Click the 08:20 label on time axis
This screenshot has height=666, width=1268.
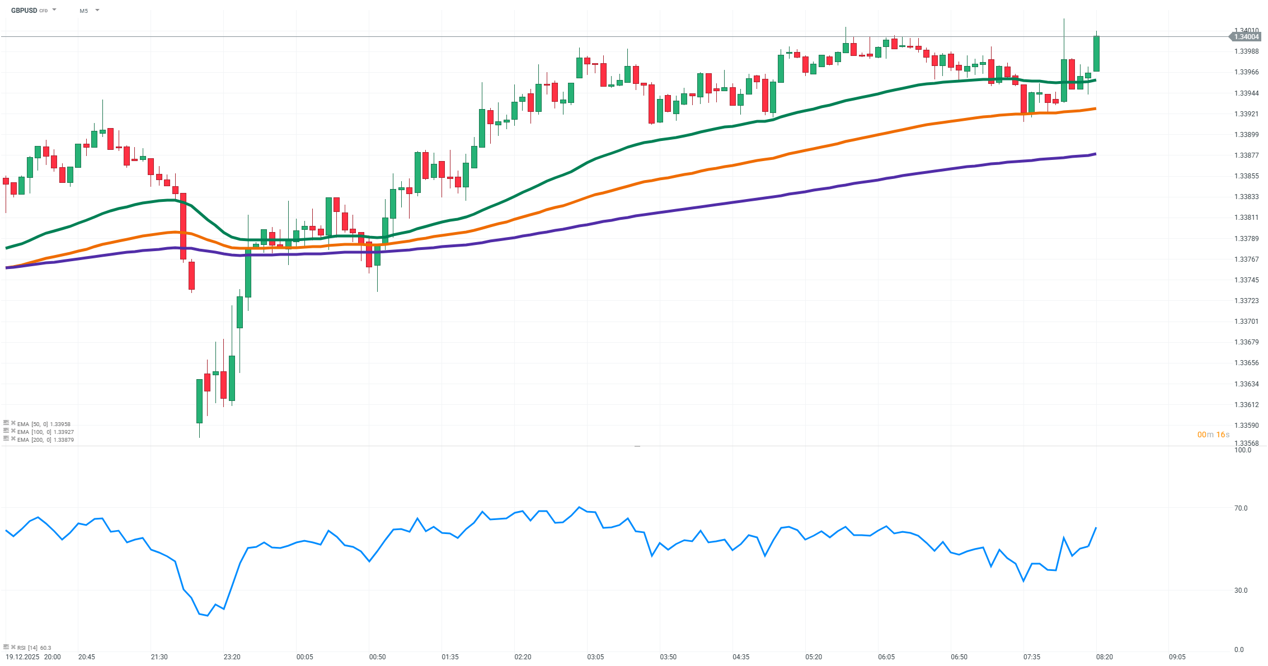coord(1104,656)
